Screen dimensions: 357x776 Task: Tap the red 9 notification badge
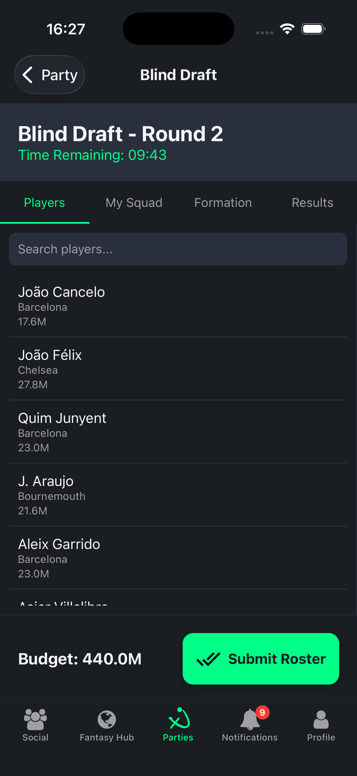coord(262,712)
